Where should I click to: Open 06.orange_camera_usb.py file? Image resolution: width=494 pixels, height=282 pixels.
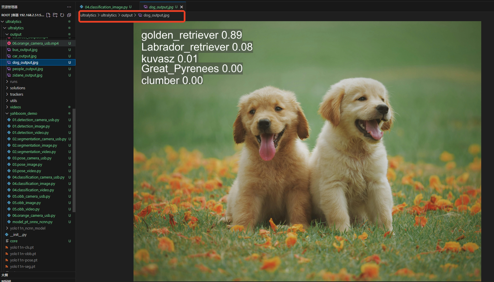pyautogui.click(x=38, y=215)
